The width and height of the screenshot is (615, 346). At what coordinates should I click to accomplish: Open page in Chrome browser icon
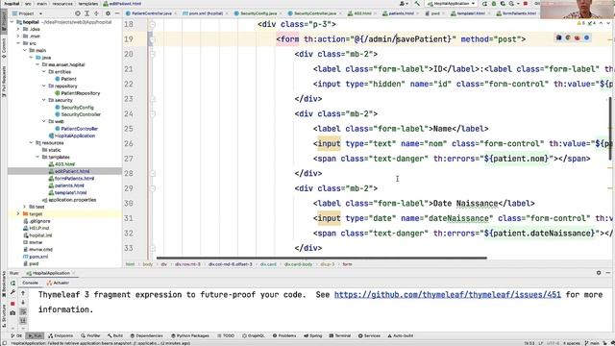pyautogui.click(x=568, y=37)
